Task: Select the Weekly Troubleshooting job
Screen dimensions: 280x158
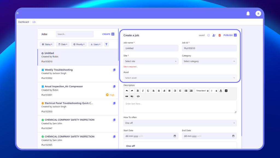Action: tap(78, 74)
